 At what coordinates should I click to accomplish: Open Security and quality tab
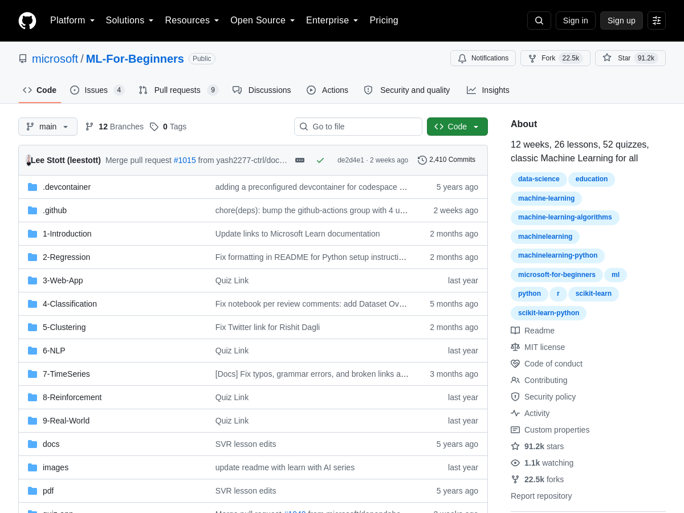point(407,90)
